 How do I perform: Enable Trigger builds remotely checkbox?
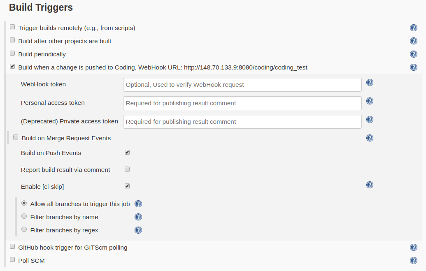coord(12,27)
